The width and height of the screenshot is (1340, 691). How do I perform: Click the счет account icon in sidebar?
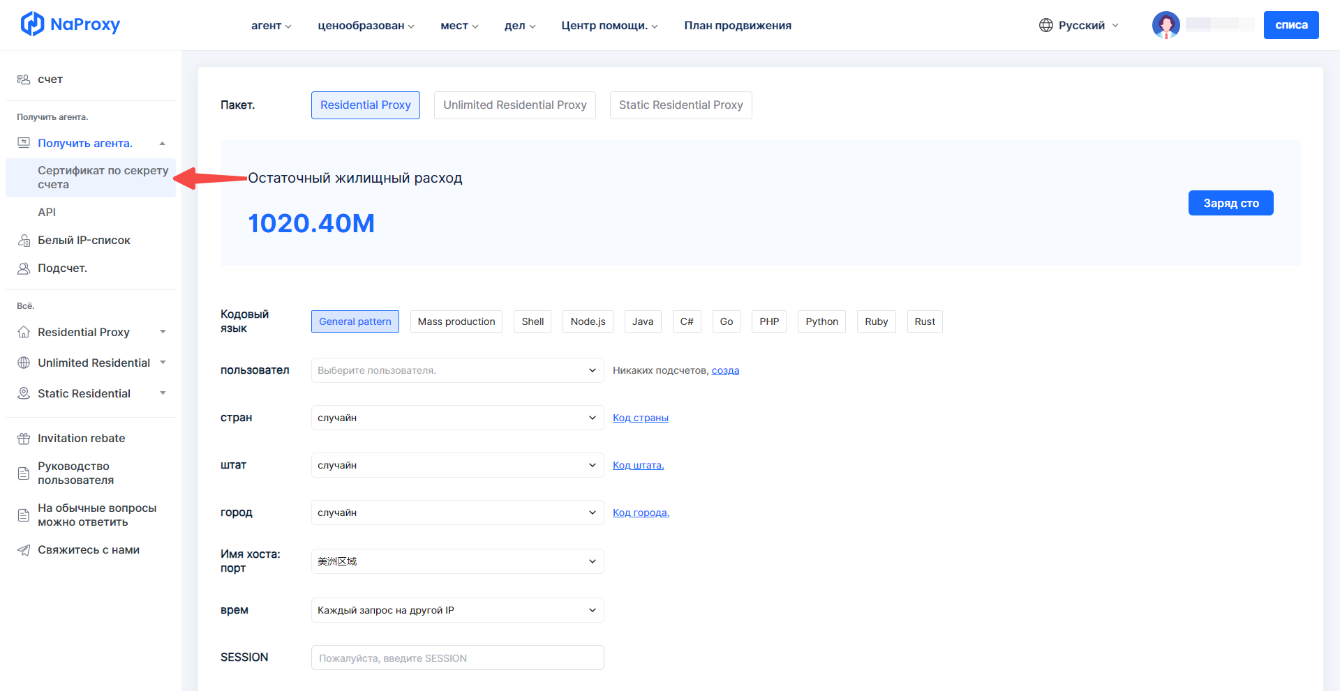pyautogui.click(x=24, y=79)
